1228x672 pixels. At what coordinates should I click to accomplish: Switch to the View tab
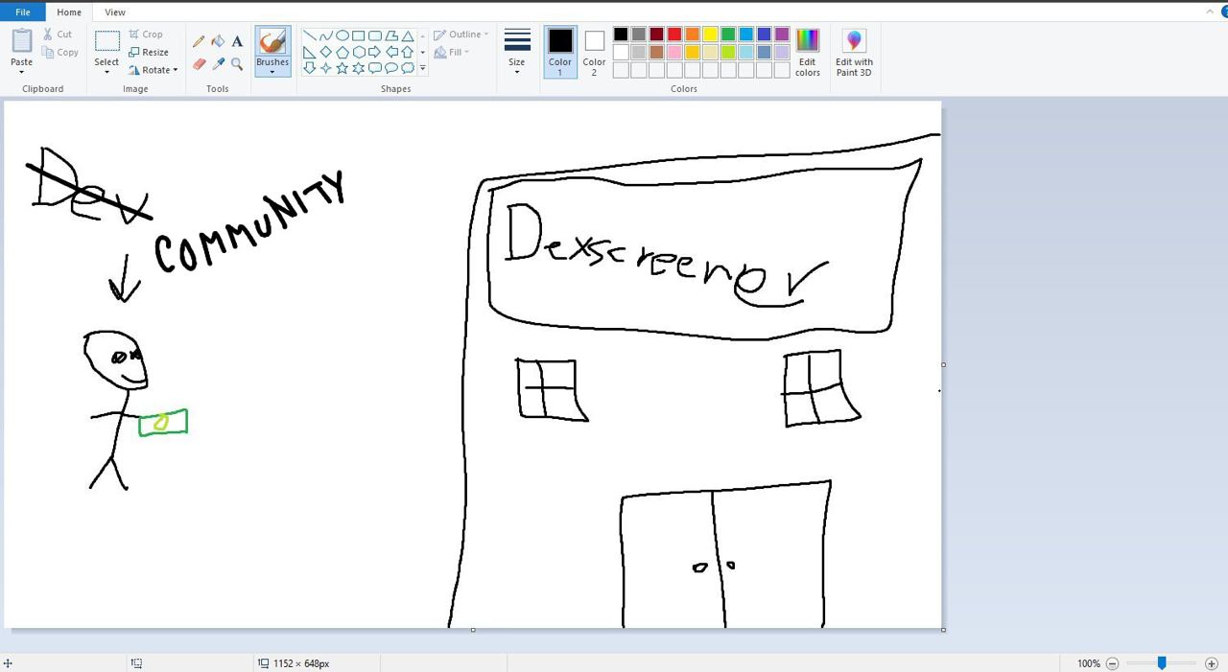114,12
